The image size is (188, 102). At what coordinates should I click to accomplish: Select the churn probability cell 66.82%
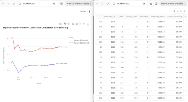[174, 52]
